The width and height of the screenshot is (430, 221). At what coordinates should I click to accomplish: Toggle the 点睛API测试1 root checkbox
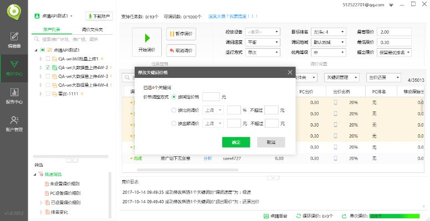pyautogui.click(x=43, y=50)
